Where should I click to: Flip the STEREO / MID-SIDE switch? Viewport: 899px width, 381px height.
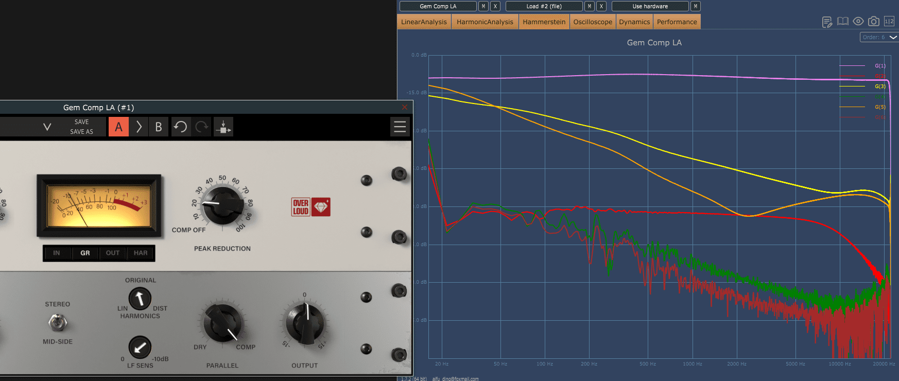coord(58,323)
